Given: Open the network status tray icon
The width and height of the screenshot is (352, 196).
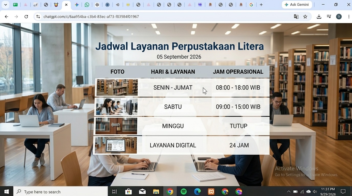Looking at the screenshot, I should (x=302, y=191).
